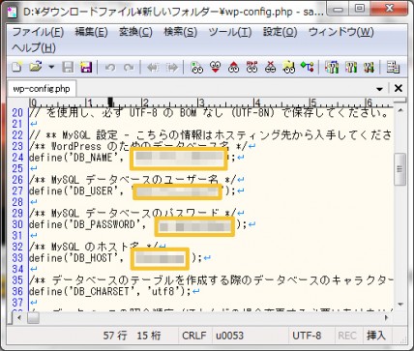Open the Search dialog binoculars icon

click(196, 67)
